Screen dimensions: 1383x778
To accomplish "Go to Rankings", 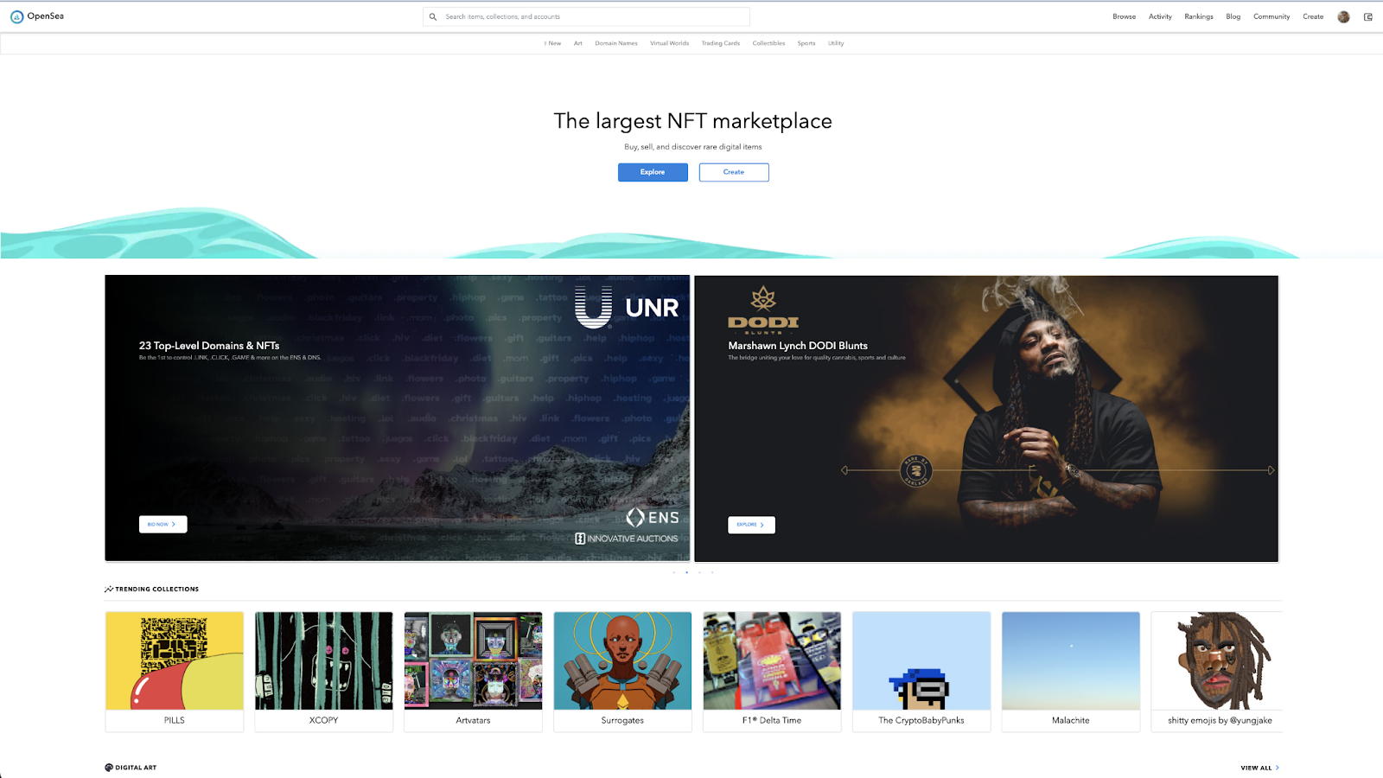I will [1199, 16].
